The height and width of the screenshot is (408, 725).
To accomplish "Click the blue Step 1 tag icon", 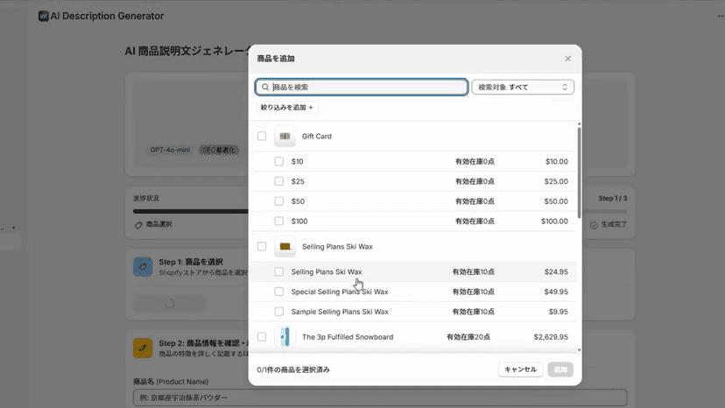I will (143, 267).
